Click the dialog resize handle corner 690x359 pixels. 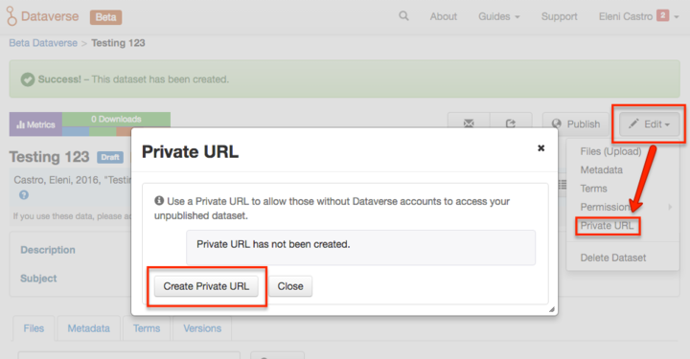pos(552,309)
